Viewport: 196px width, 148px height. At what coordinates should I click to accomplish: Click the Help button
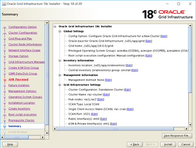point(10,144)
